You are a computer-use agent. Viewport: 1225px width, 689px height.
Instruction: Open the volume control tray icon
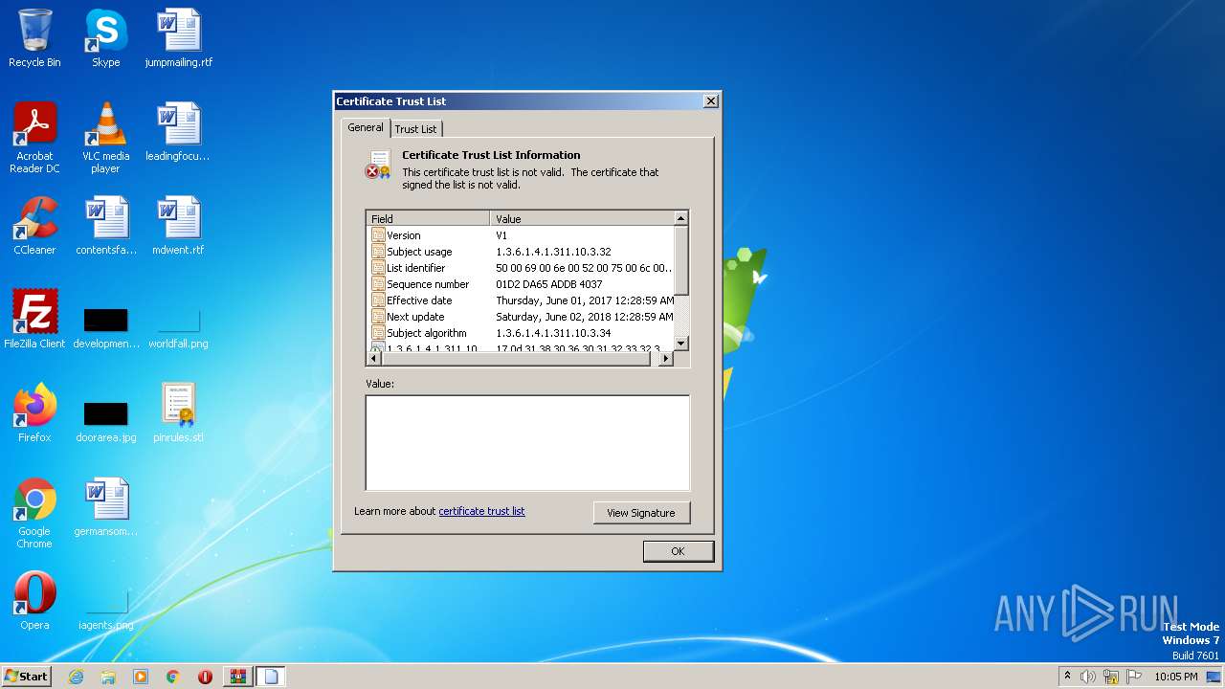click(x=1088, y=677)
